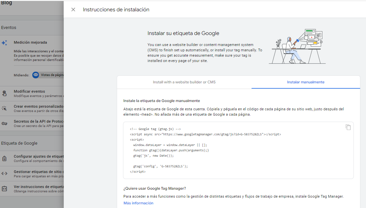Click the Crear eventos personalizados icon
This screenshot has height=208, width=366.
click(4, 108)
